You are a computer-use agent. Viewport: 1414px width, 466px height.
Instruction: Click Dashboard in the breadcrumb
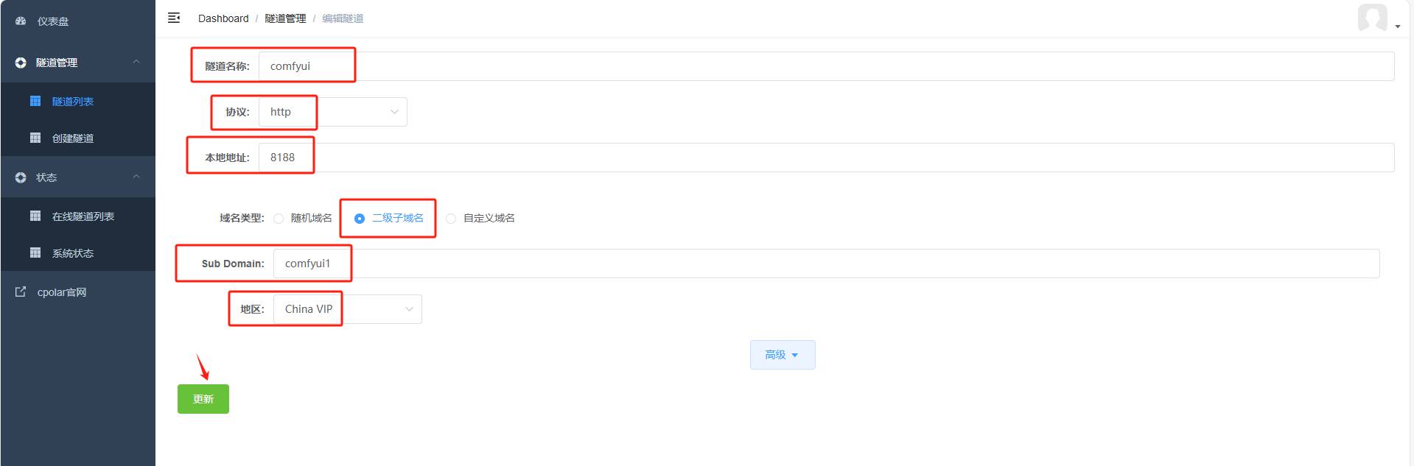click(223, 18)
